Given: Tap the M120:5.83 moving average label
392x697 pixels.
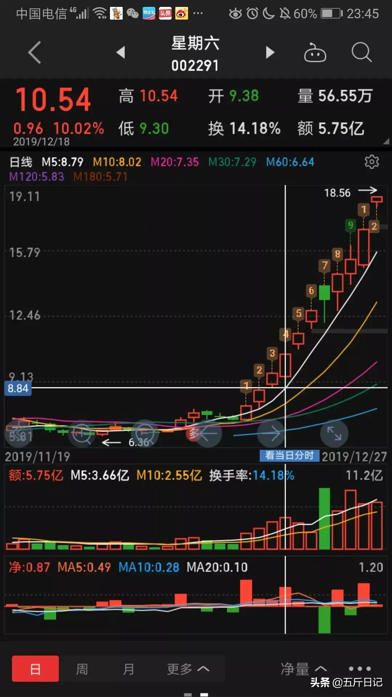Looking at the screenshot, I should 36,177.
